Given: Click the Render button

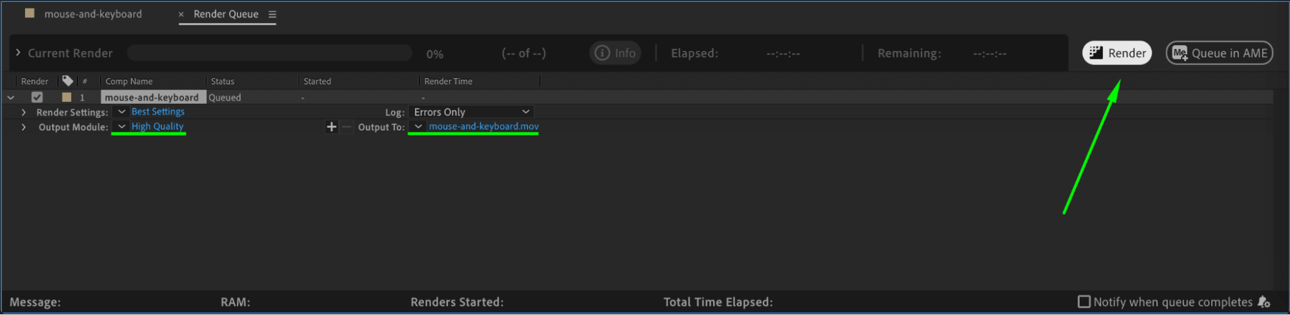Looking at the screenshot, I should pyautogui.click(x=1117, y=53).
